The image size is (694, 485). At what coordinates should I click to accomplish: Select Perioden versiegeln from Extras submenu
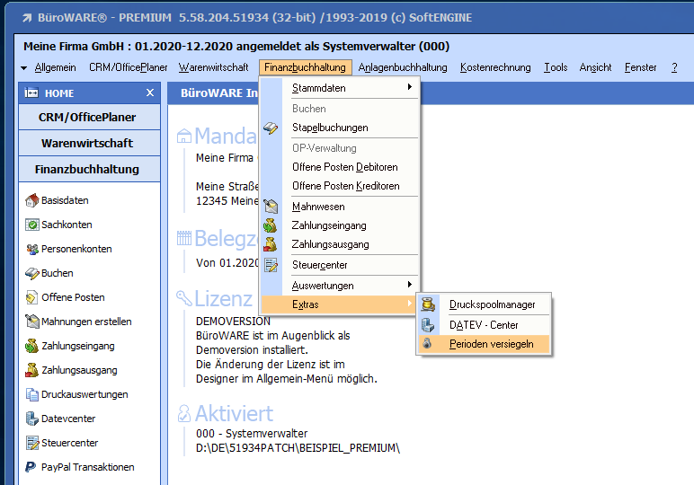(491, 344)
